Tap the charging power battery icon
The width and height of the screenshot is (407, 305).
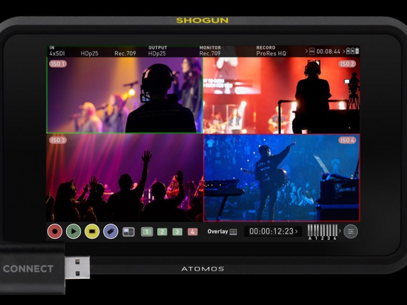point(357,51)
